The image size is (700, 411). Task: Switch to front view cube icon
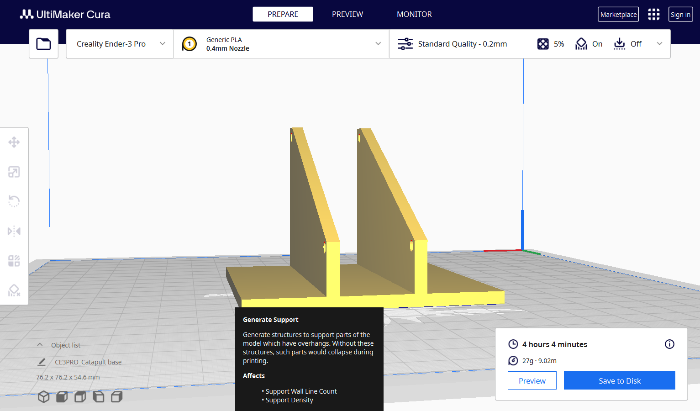[x=62, y=397]
